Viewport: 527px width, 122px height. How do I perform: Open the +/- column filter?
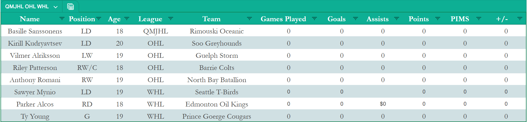(520, 19)
